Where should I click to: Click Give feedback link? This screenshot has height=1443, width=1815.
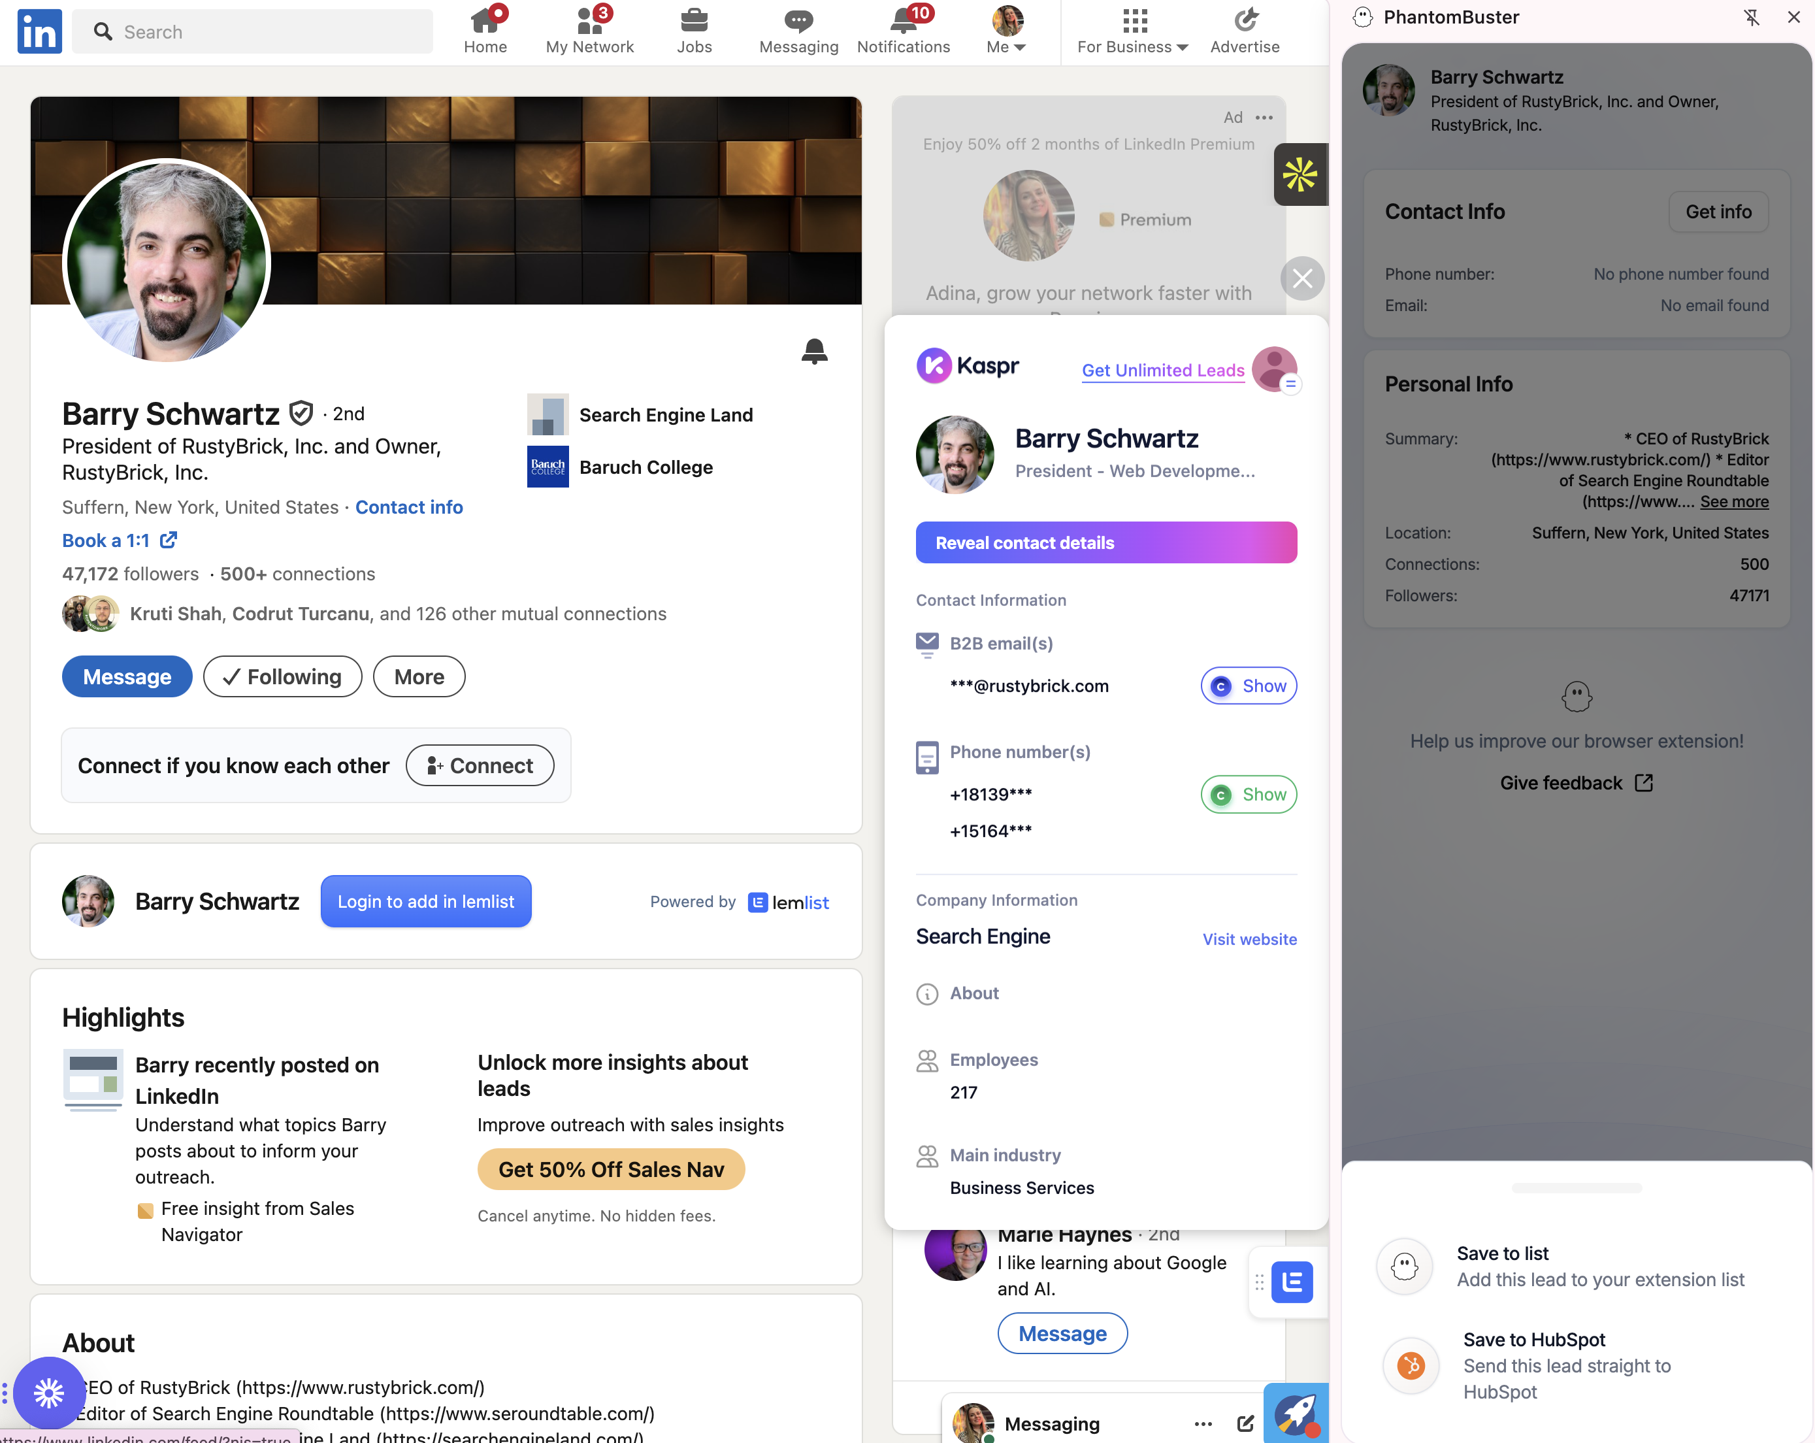(x=1576, y=783)
